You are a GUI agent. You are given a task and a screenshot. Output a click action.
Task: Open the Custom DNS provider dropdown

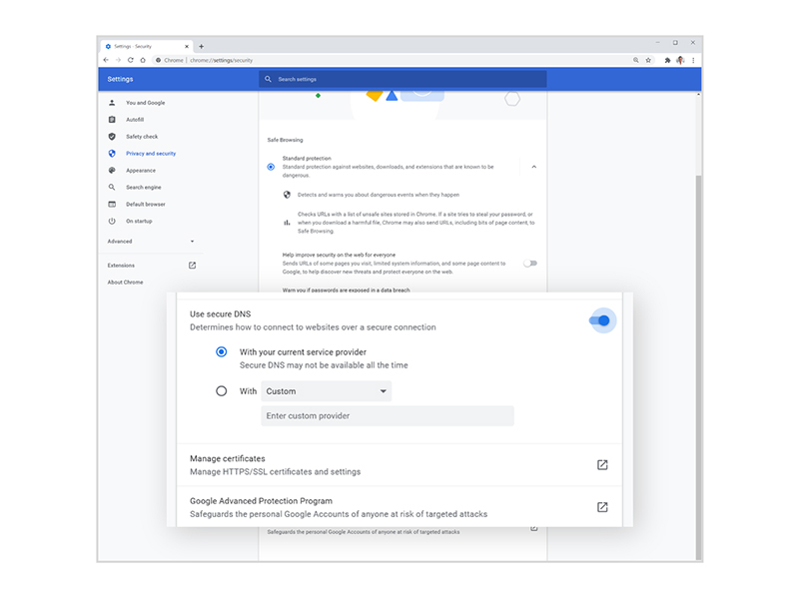326,391
